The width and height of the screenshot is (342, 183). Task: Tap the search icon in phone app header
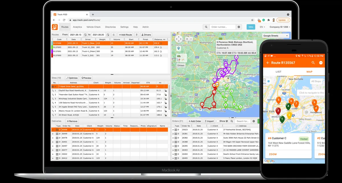click(313, 63)
